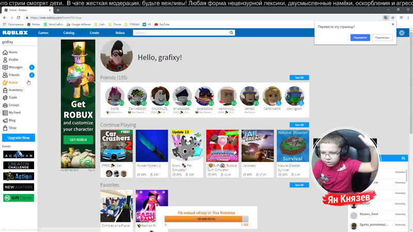Image resolution: width=413 pixels, height=232 pixels.
Task: Open Home in the Roblox sidebar
Action: click(10, 53)
